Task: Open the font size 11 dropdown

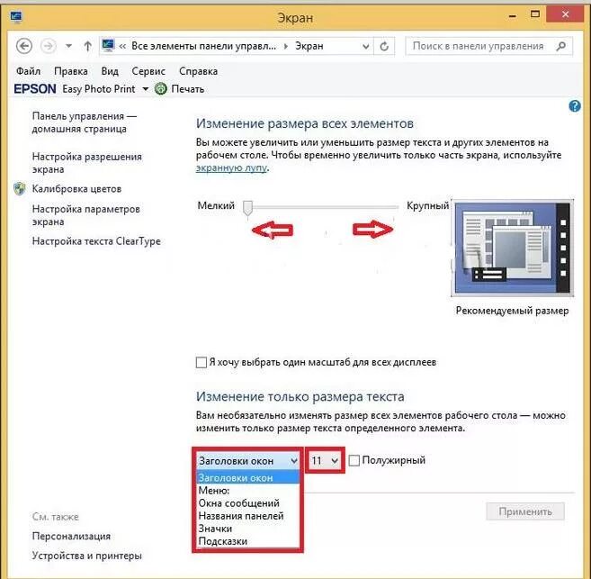Action: click(x=325, y=460)
